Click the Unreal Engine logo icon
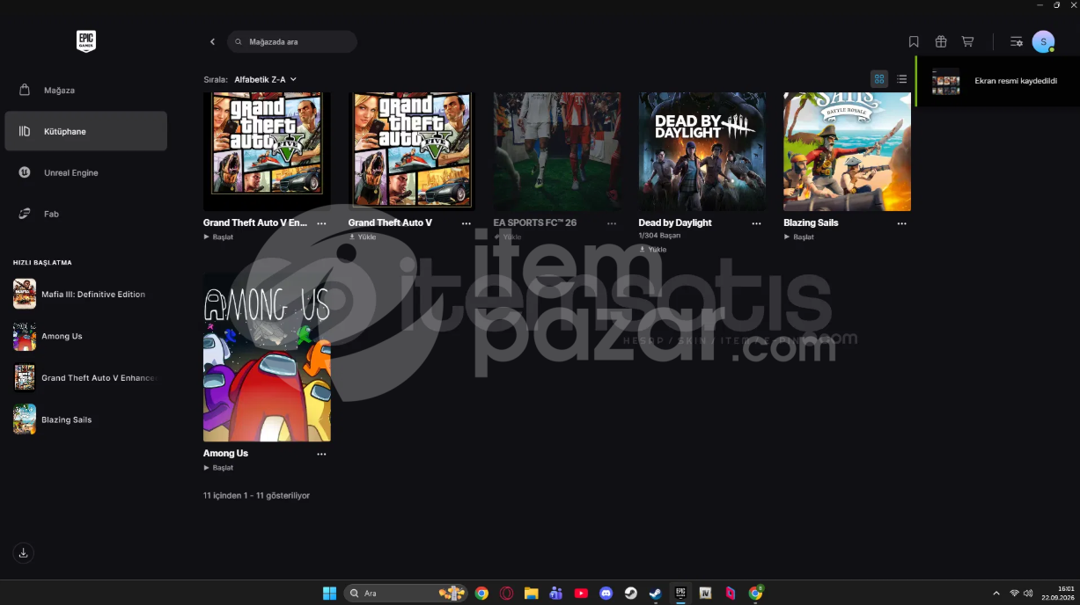Viewport: 1080px width, 605px height. pyautogui.click(x=25, y=172)
